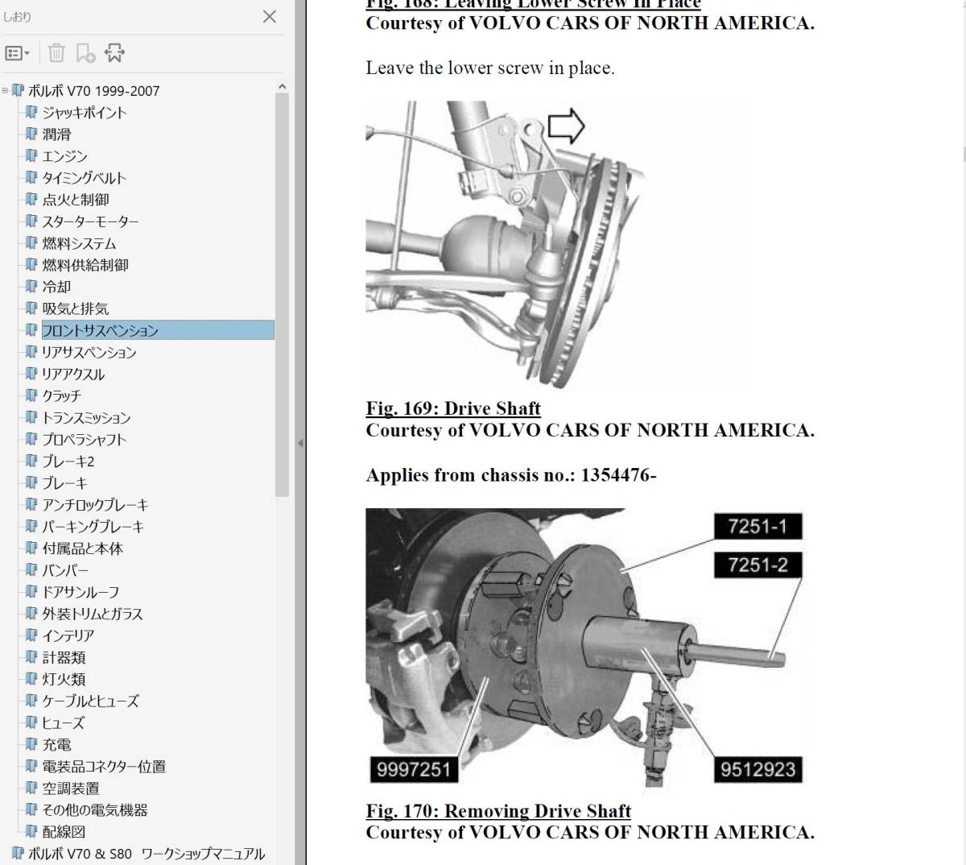The image size is (966, 865).
Task: Click the 空調装置 bookmark icon
Action: click(31, 787)
